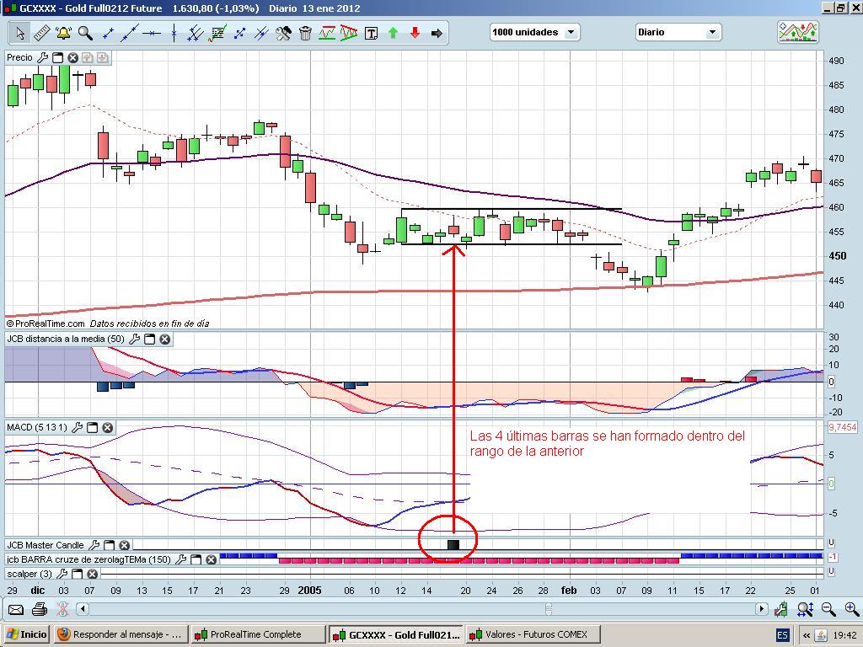The image size is (863, 647).
Task: Click the ProRealTime.com copyright link
Action: (x=46, y=323)
